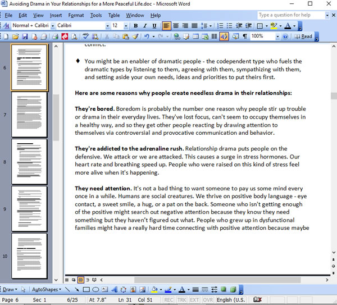The width and height of the screenshot is (337, 305).
Task: Toggle the Document Map button
Action: point(235,37)
